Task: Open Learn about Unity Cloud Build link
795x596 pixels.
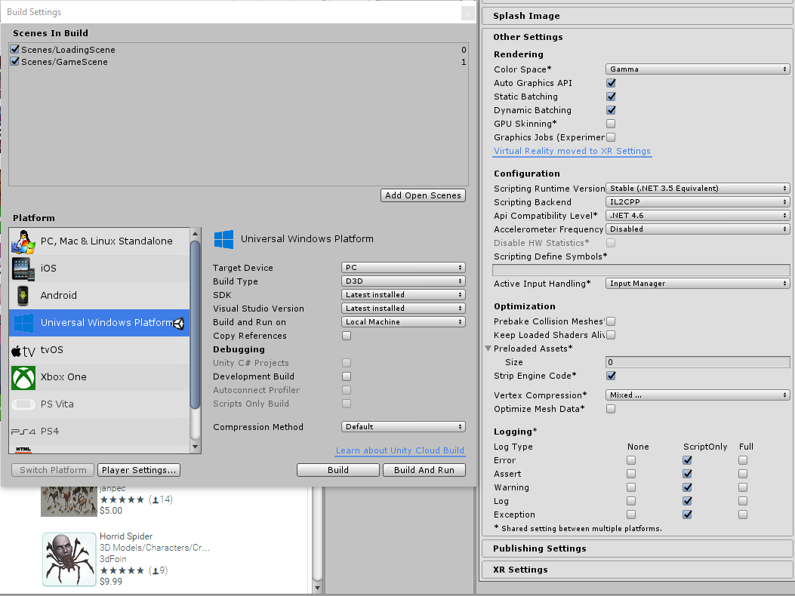Action: (x=400, y=450)
